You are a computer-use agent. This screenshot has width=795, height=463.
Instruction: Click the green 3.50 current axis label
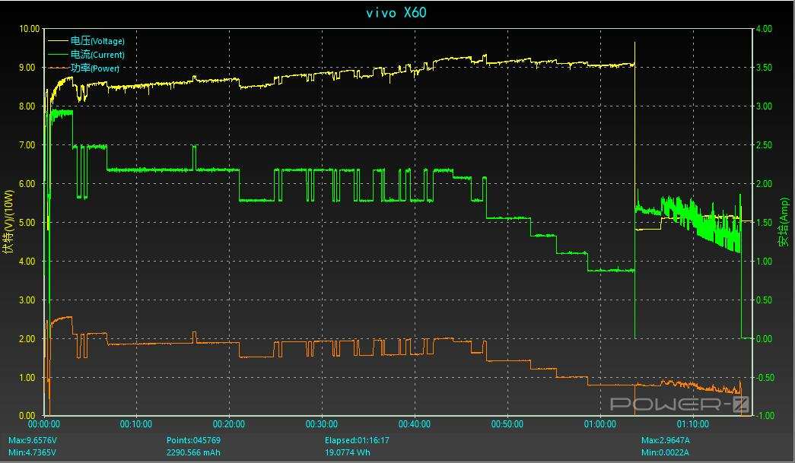coord(764,68)
